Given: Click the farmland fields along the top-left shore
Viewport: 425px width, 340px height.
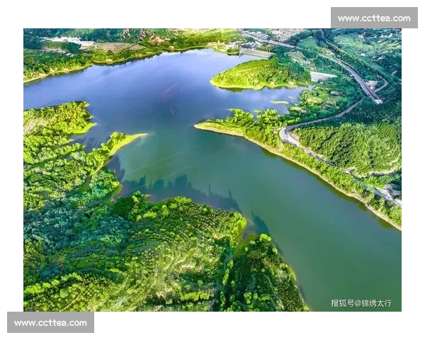Looking at the screenshot, I should coord(113,48).
